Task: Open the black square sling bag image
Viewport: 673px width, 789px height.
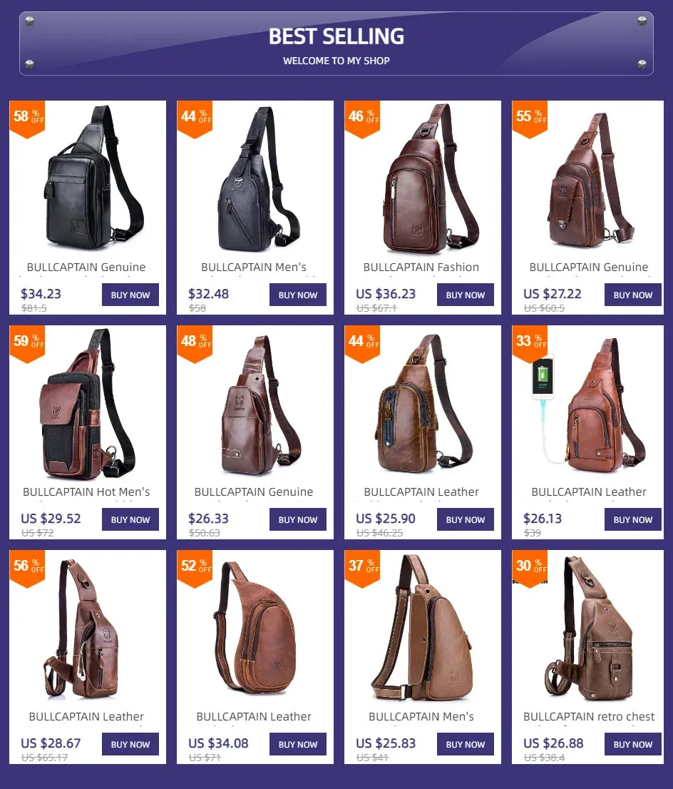Action: (x=88, y=178)
